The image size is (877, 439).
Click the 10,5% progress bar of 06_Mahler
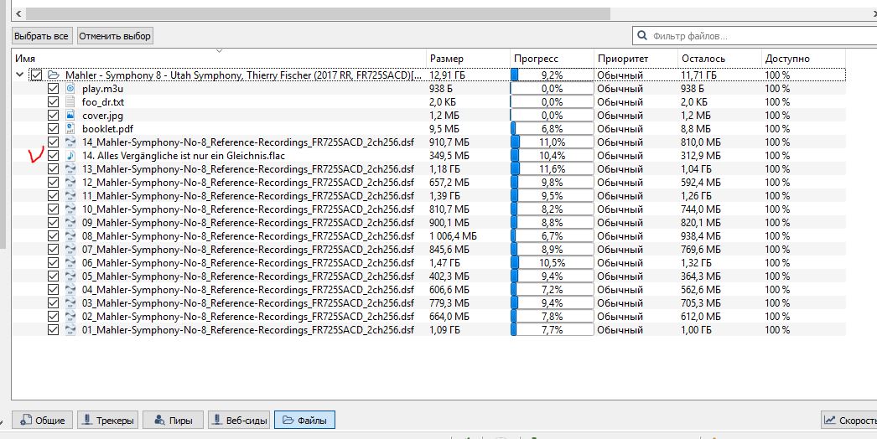pos(552,263)
